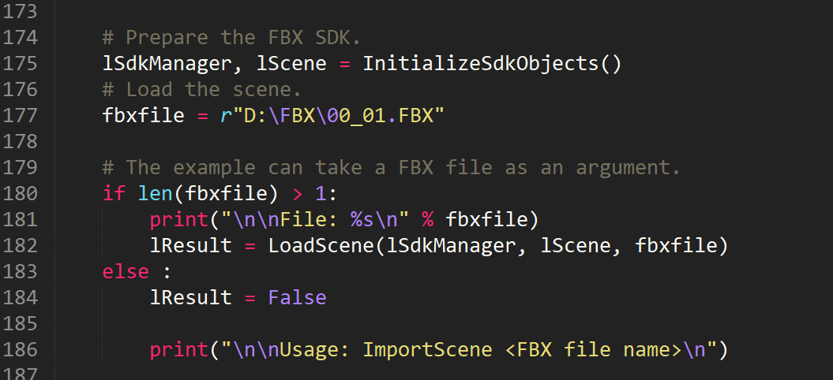Click line number 186 in the gutter

(21, 350)
